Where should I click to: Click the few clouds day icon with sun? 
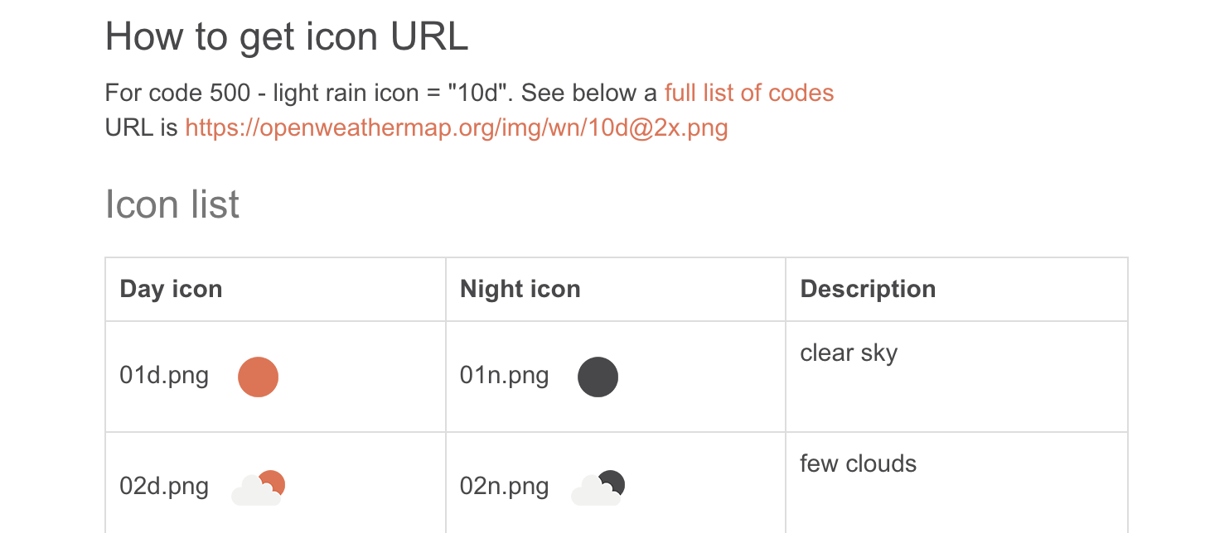pyautogui.click(x=259, y=487)
